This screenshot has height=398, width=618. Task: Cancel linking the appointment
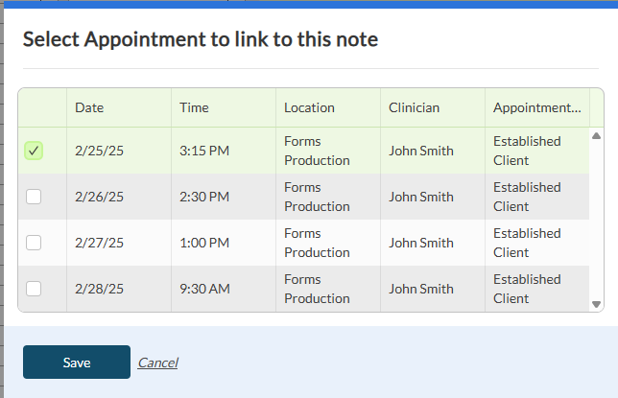(157, 363)
